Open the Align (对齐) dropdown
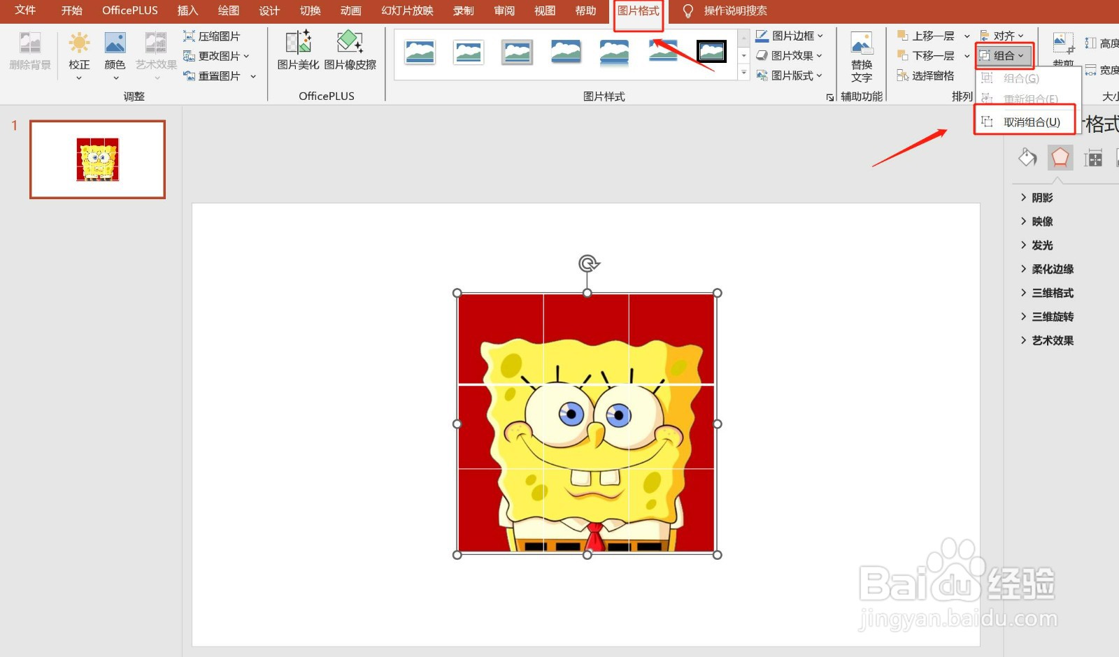The height and width of the screenshot is (657, 1119). [x=1002, y=36]
